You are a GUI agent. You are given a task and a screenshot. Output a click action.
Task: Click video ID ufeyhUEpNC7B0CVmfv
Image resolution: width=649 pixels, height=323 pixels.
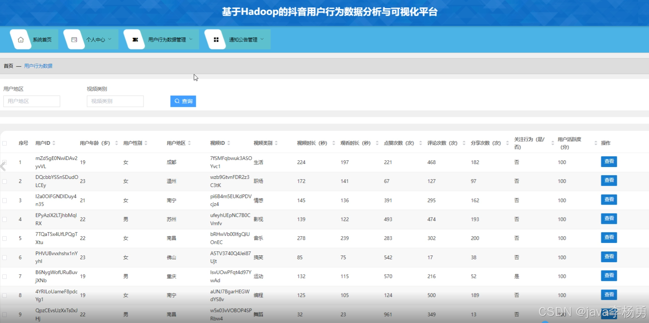tap(230, 219)
